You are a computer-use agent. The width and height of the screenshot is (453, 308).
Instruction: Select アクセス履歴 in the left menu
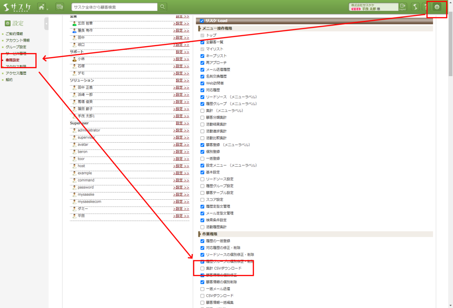click(x=16, y=73)
